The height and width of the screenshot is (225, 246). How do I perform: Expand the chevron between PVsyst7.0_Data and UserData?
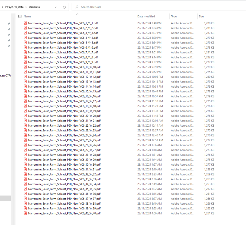(26, 7)
